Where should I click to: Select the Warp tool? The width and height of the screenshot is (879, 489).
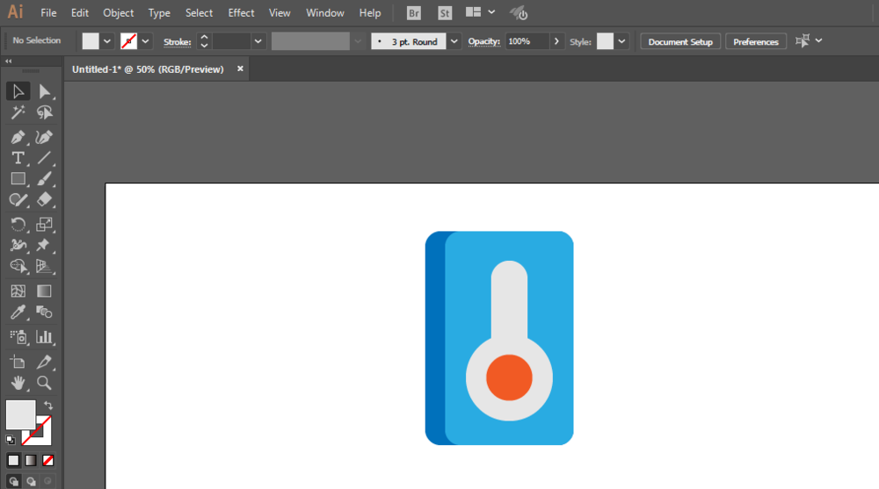click(18, 245)
